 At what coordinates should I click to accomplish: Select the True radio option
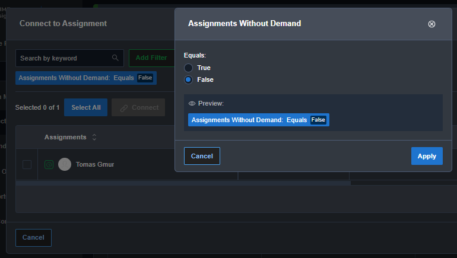[188, 68]
